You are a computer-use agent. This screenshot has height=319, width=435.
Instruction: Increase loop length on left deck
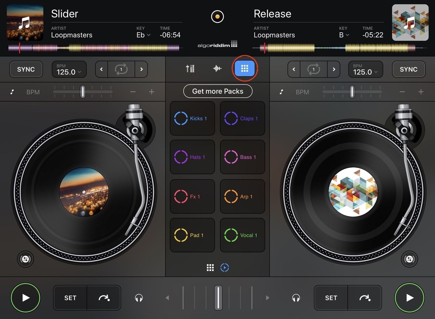point(141,69)
